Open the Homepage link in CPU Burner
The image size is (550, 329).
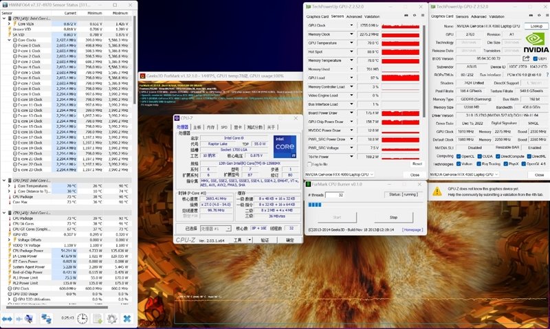tap(412, 230)
